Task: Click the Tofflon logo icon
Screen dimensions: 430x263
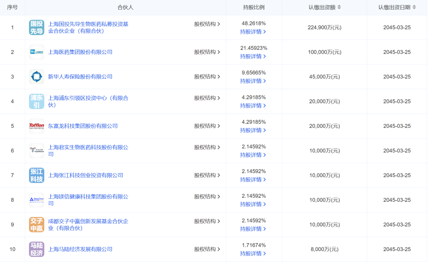Action: click(37, 126)
